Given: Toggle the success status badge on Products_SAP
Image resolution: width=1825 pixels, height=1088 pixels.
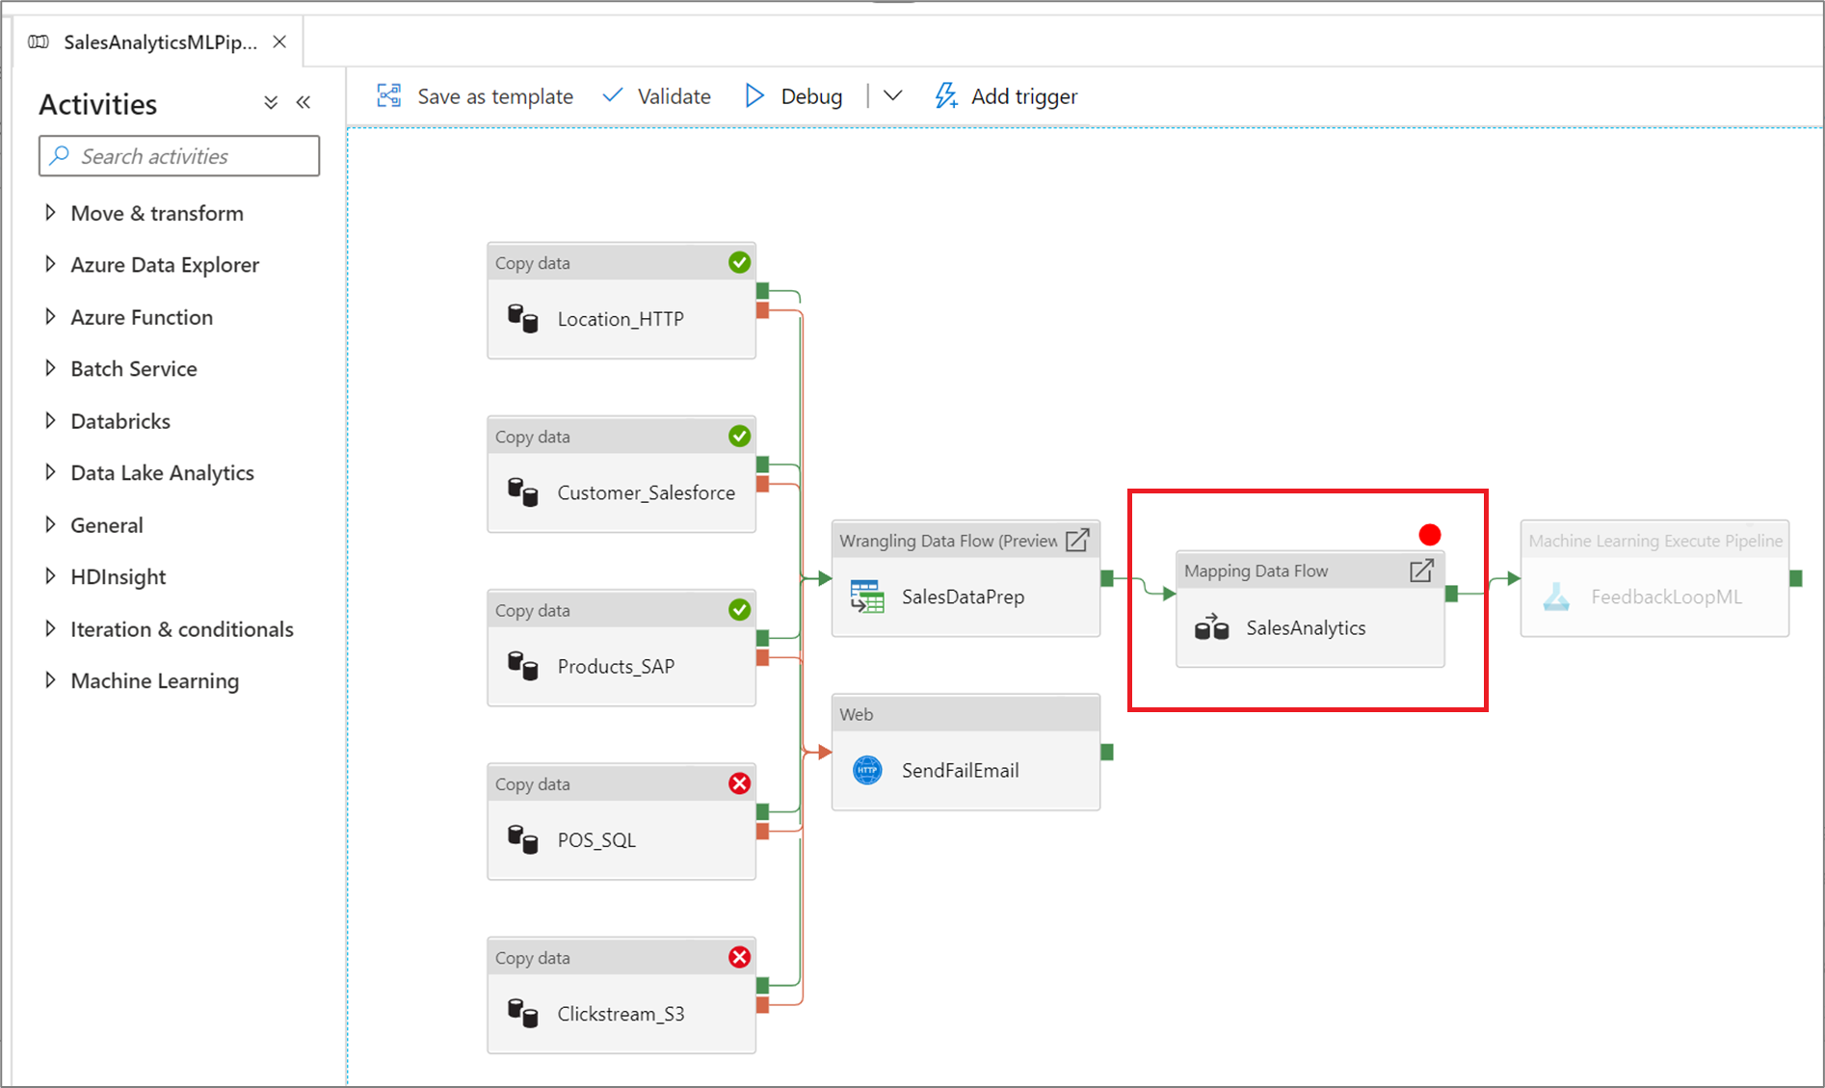Looking at the screenshot, I should 738,609.
